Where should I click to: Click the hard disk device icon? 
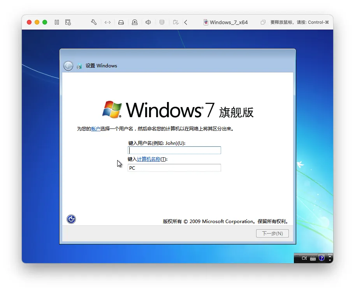click(x=121, y=22)
